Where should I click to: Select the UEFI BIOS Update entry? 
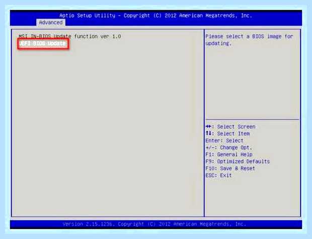(x=43, y=44)
